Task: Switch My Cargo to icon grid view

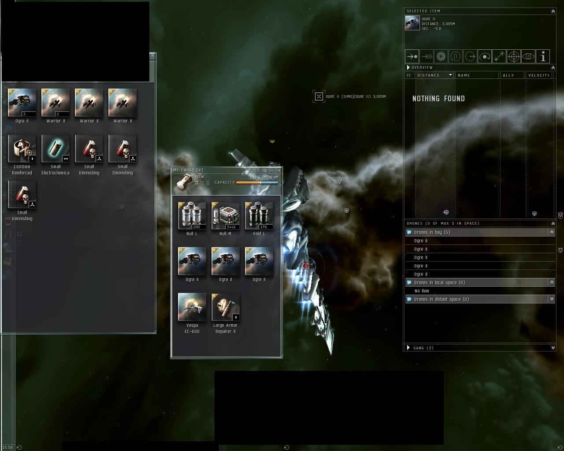Action: point(197,183)
